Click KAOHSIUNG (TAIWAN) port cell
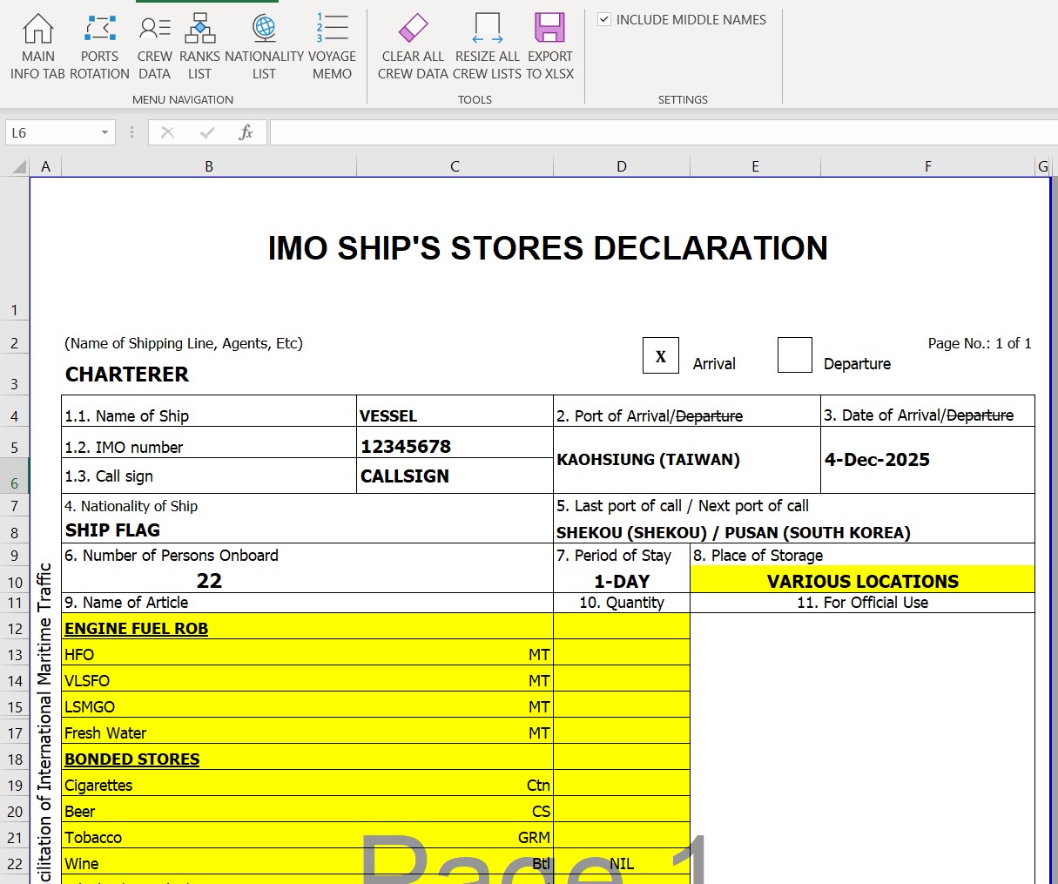 (x=687, y=460)
